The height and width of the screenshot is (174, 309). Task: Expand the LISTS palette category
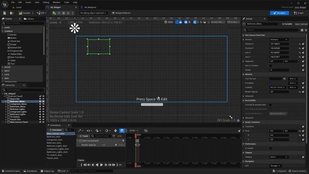coord(2,74)
